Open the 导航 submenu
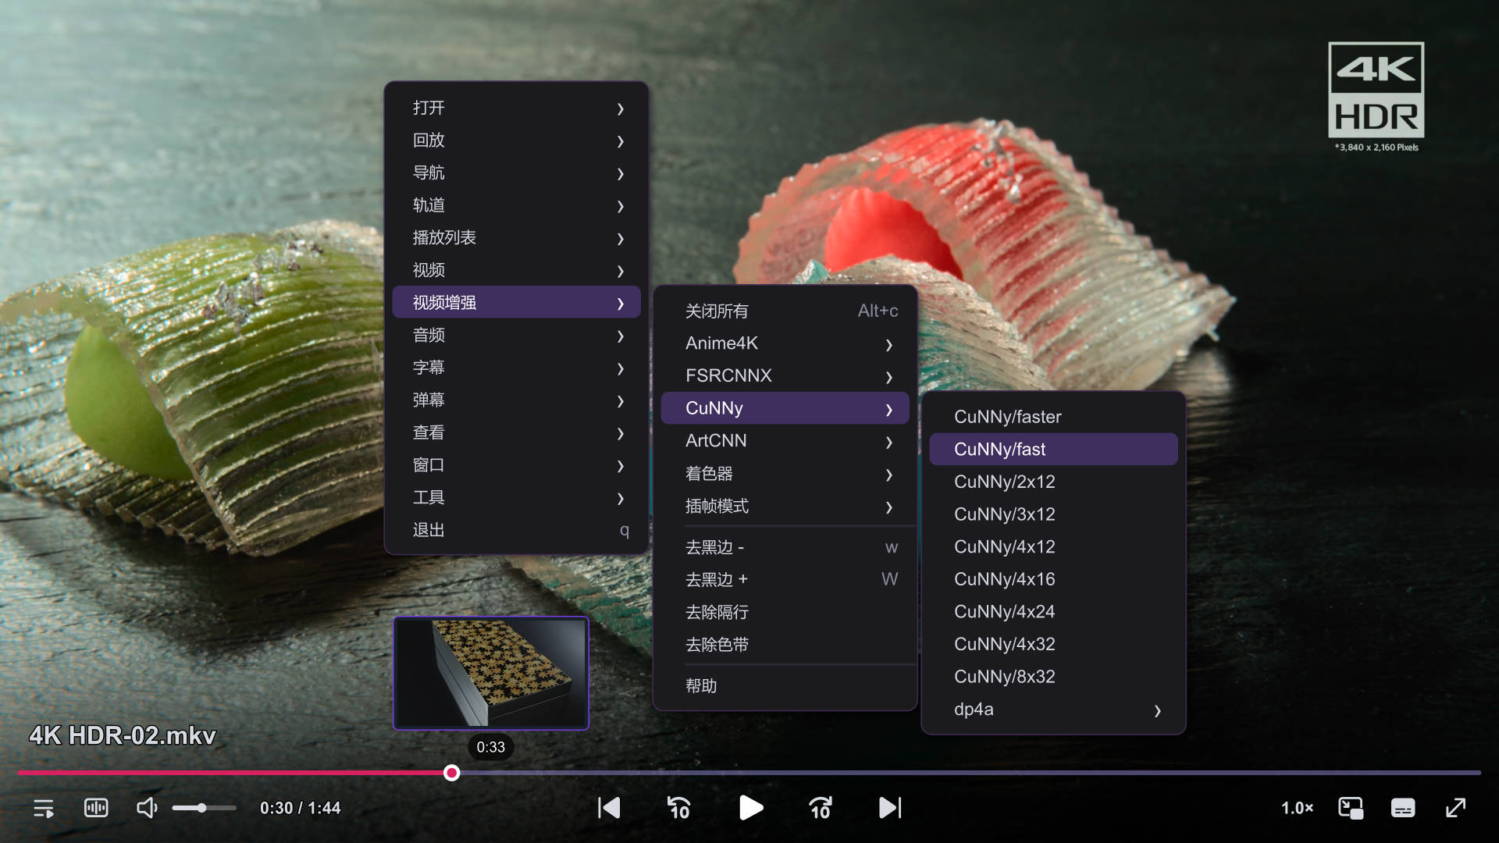 click(x=516, y=173)
